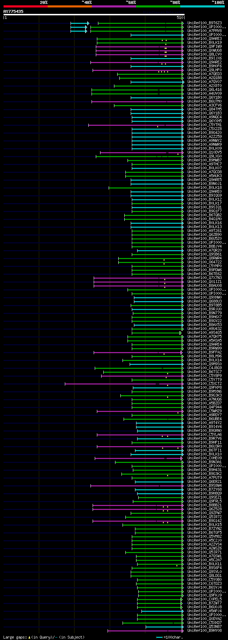This screenshot has height=640, width=228.
Task: Click hit label UniRef100_B0LK18
Action: pos(204,188)
